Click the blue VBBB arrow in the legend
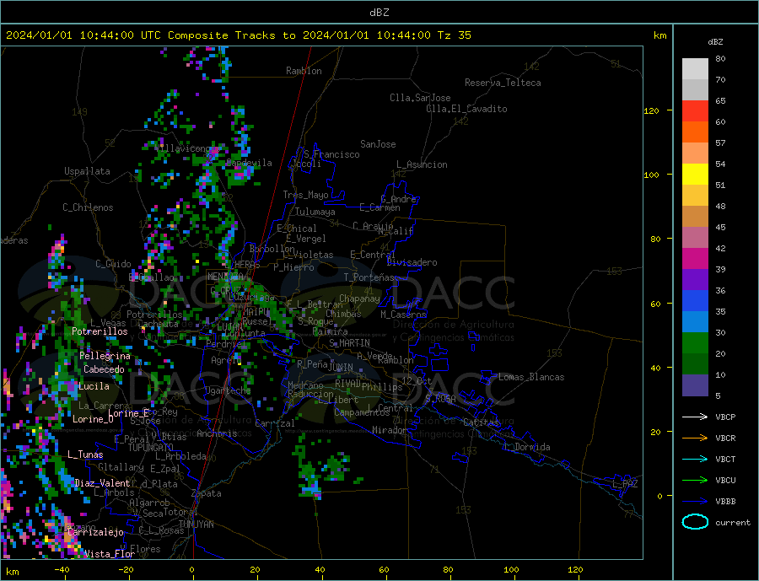The width and height of the screenshot is (759, 581). (x=695, y=502)
